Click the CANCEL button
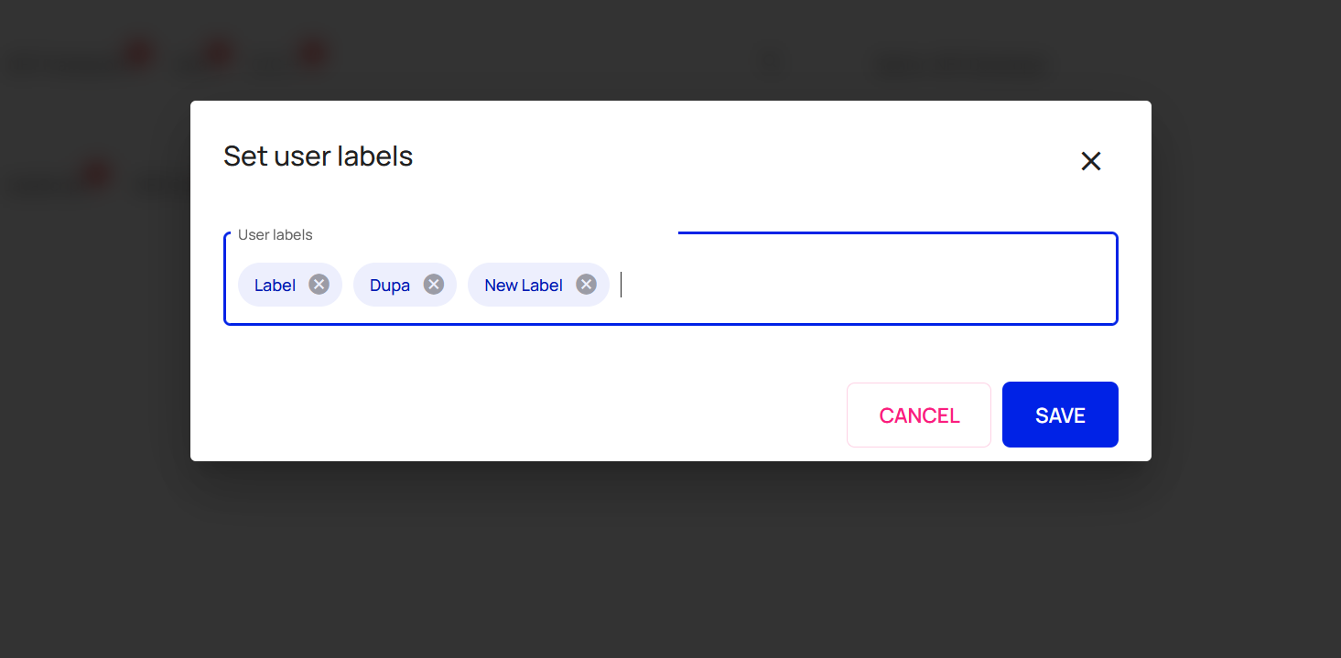Screen dimensions: 1341x658 tap(919, 415)
